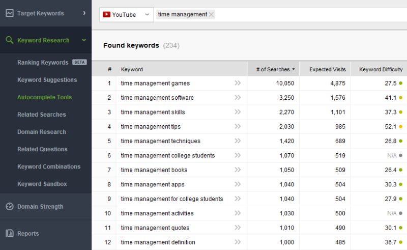Image resolution: width=407 pixels, height=250 pixels.
Task: Click the Expected Visits column header
Action: tap(327, 69)
